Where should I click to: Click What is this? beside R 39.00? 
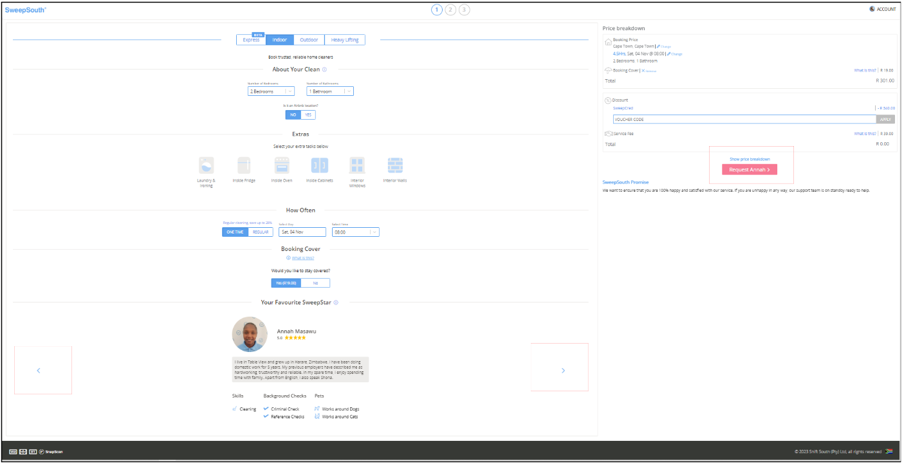point(865,134)
